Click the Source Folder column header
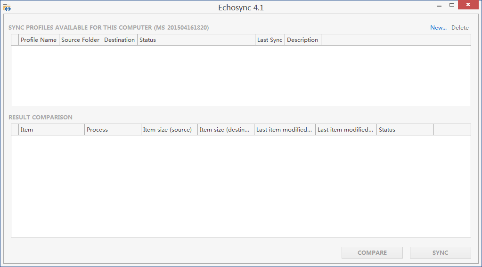 click(x=81, y=40)
